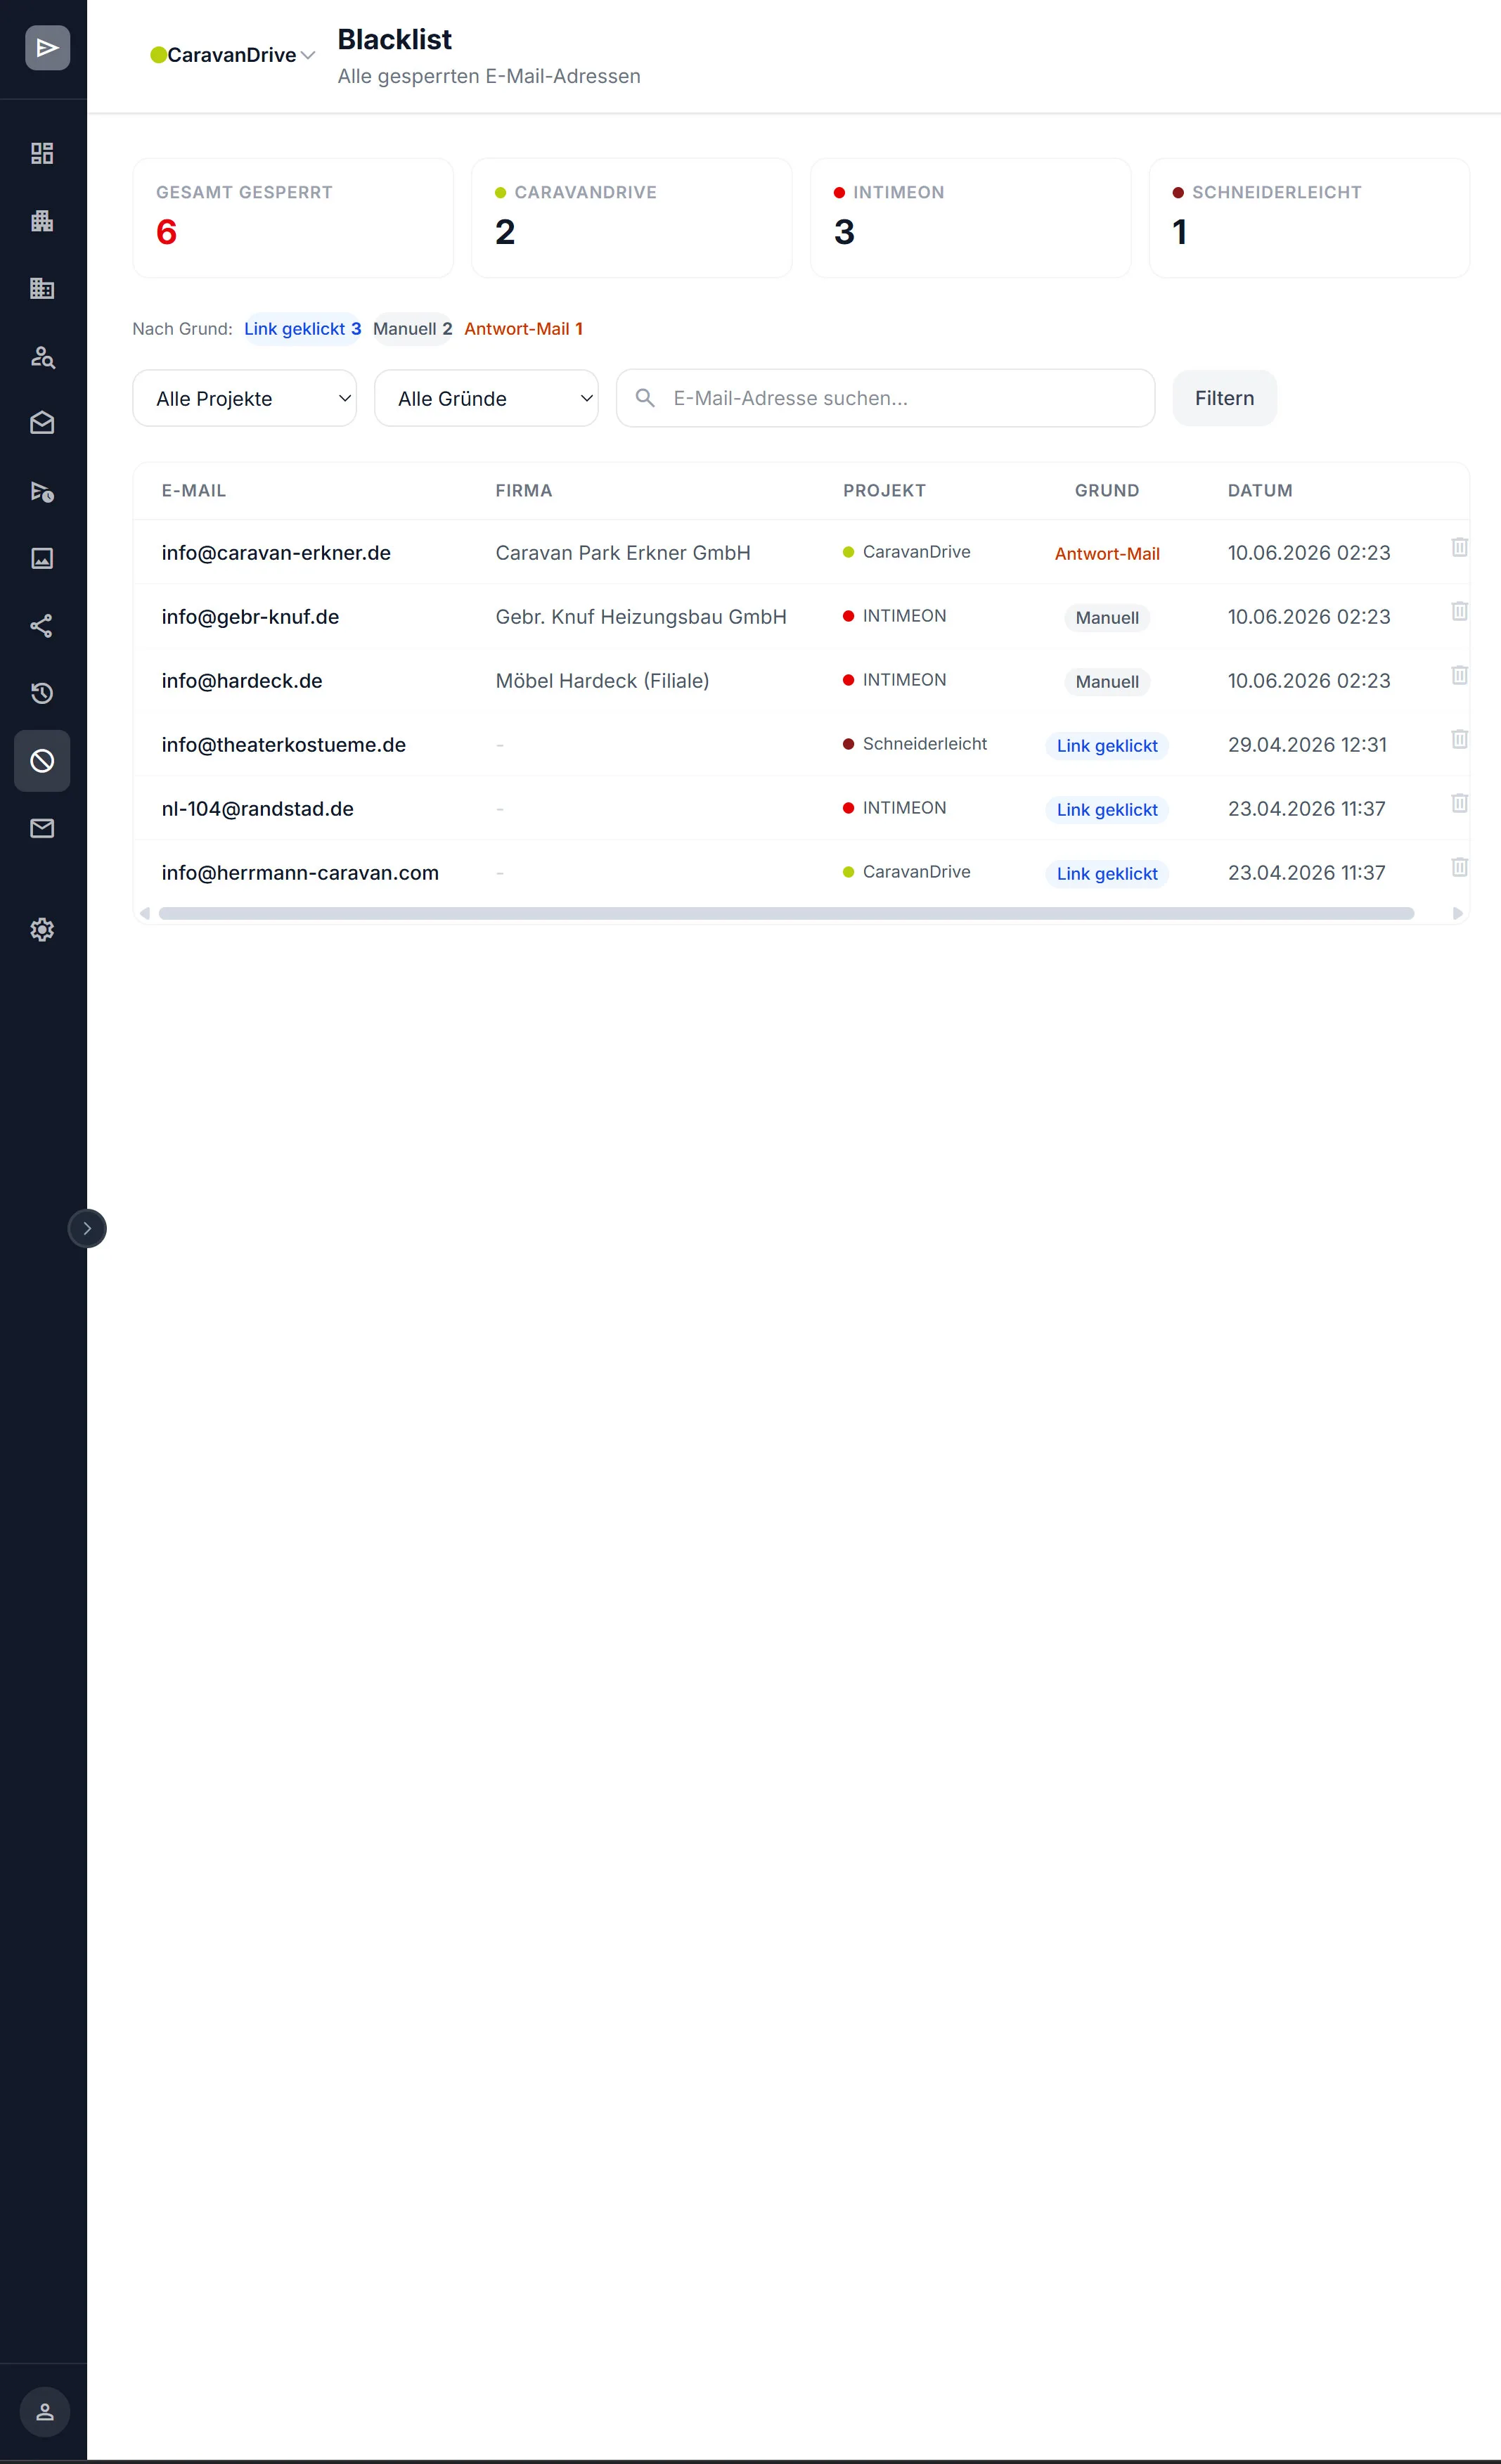1501x2464 pixels.
Task: Open the image gallery sidebar icon
Action: [42, 558]
